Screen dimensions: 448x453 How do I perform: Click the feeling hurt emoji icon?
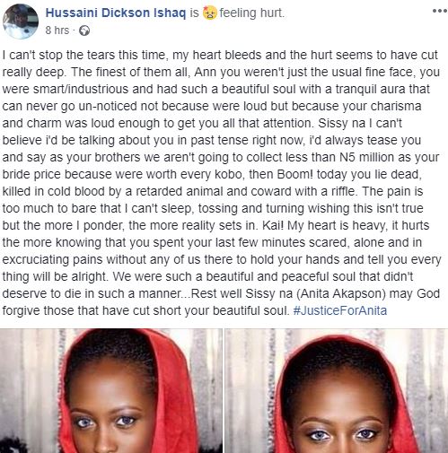pyautogui.click(x=209, y=13)
